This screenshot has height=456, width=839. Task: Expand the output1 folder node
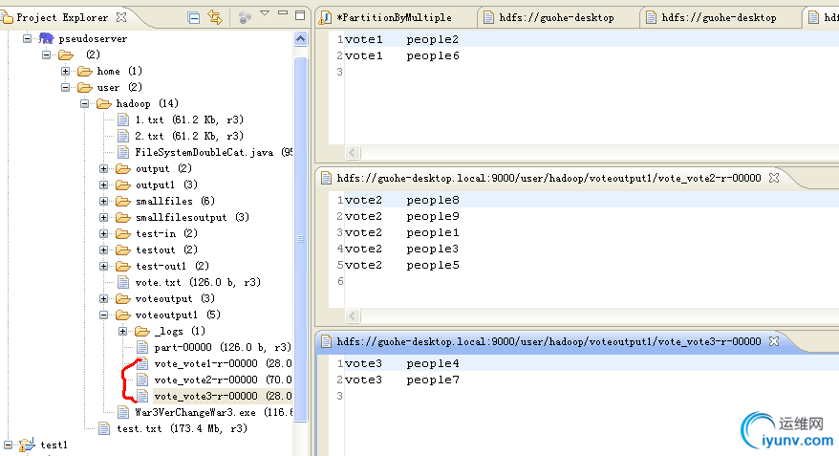click(104, 185)
